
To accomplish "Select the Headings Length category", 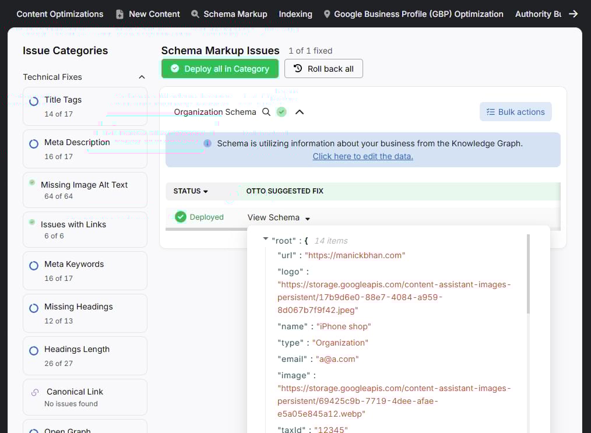I will pyautogui.click(x=85, y=355).
